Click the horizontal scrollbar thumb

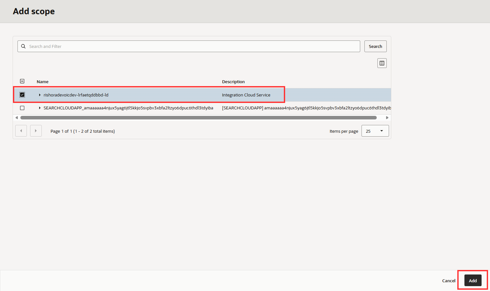[x=198, y=118]
